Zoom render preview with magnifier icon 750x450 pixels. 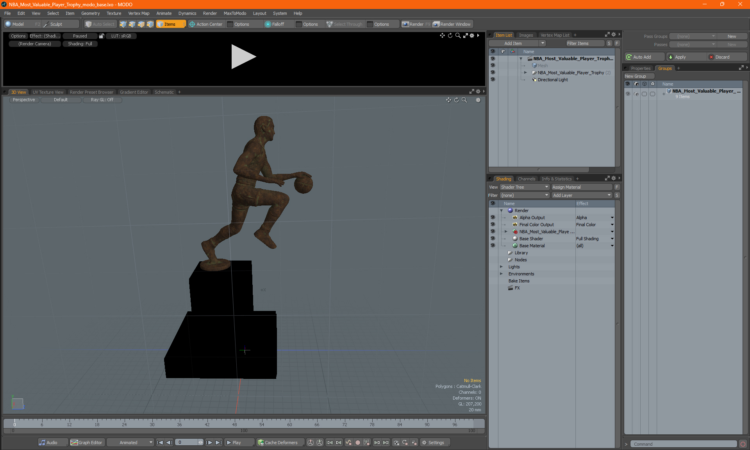coord(458,36)
